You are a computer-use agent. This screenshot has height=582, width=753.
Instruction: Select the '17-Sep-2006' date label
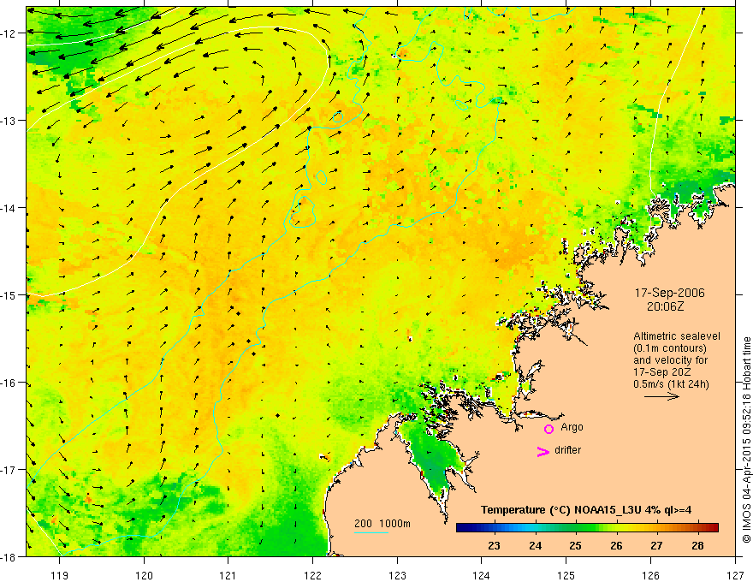669,293
